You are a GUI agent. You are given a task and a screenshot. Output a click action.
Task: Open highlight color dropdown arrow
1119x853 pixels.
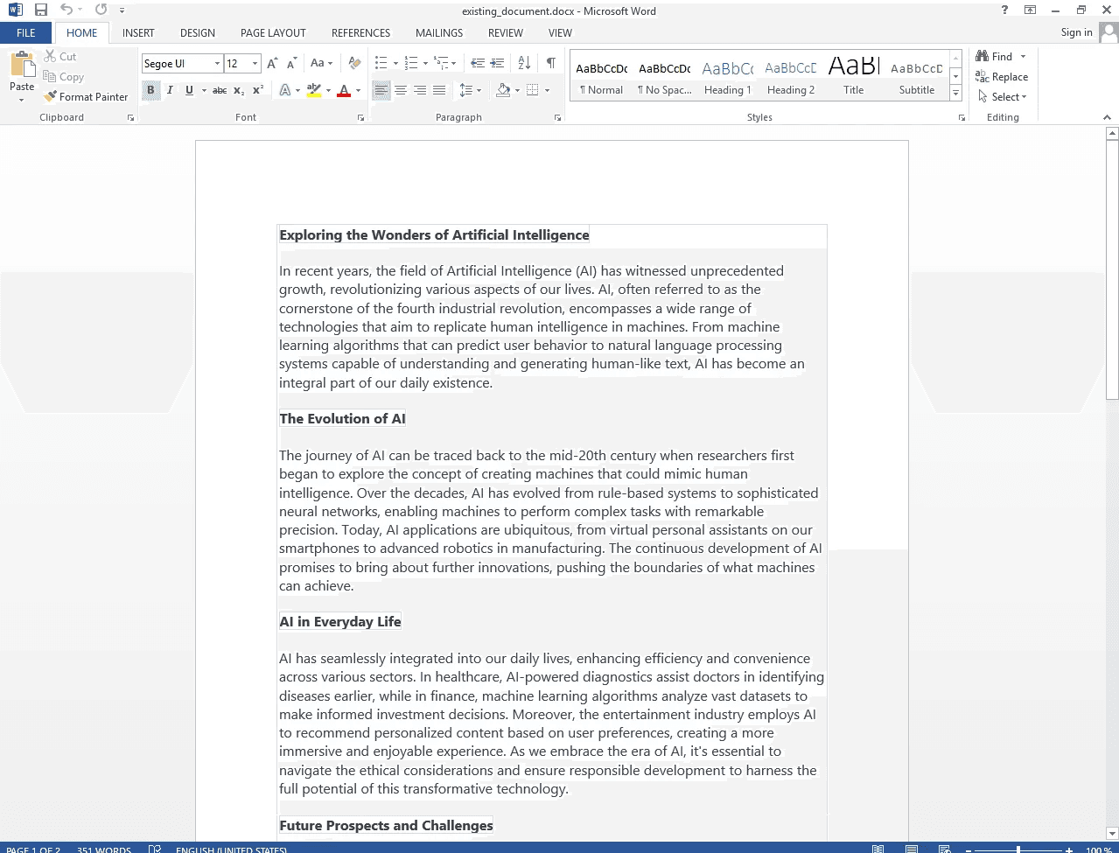point(328,90)
